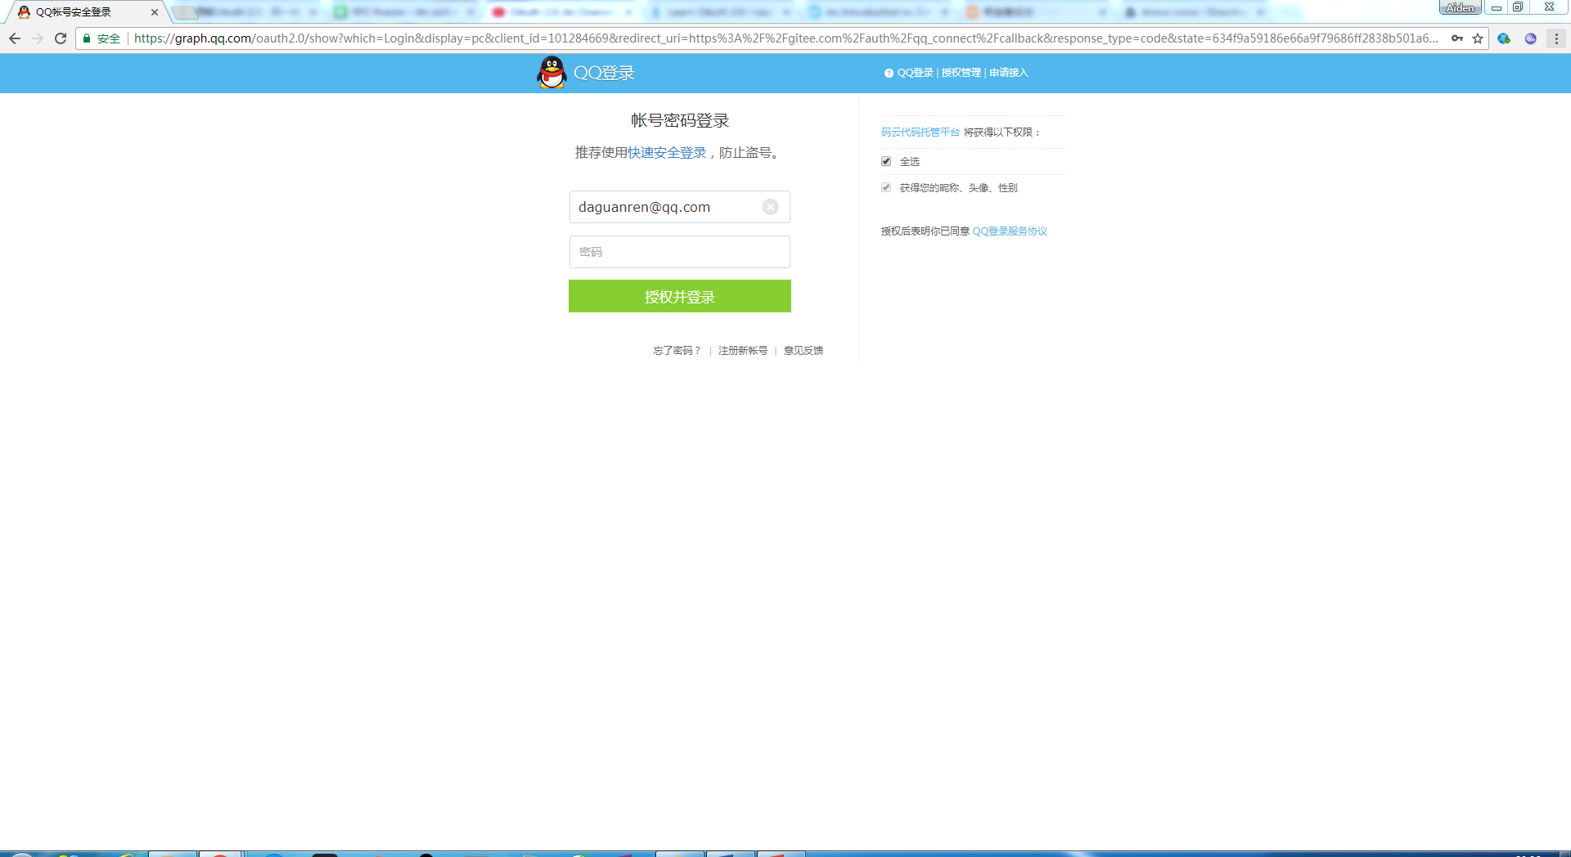The height and width of the screenshot is (857, 1571).
Task: Close the QQ帐号安全登录 tab
Action: 155,12
